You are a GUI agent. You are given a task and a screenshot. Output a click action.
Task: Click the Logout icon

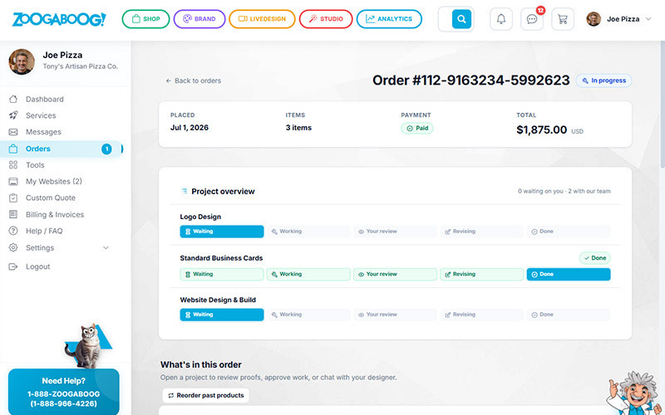tap(13, 266)
